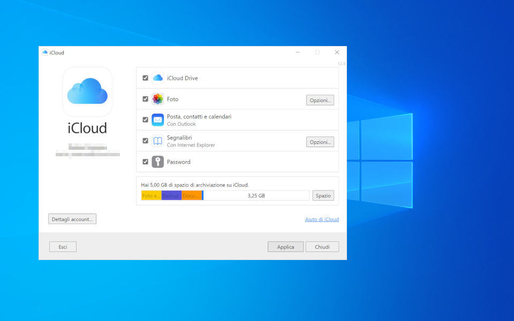514x321 pixels.
Task: Click the large iCloud logo
Action: pyautogui.click(x=87, y=91)
